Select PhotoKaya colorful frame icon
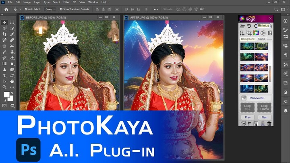 [256, 33]
